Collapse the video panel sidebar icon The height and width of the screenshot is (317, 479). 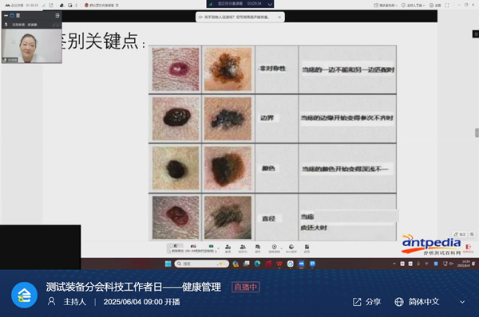tap(57, 15)
